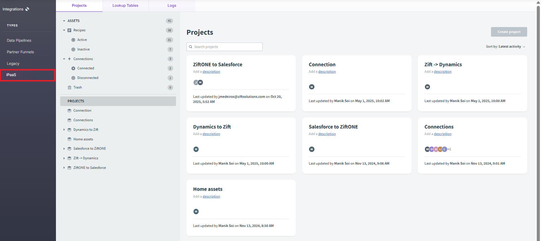Click the Zift -> Dynamics stack icon
541x241 pixels.
(69, 158)
